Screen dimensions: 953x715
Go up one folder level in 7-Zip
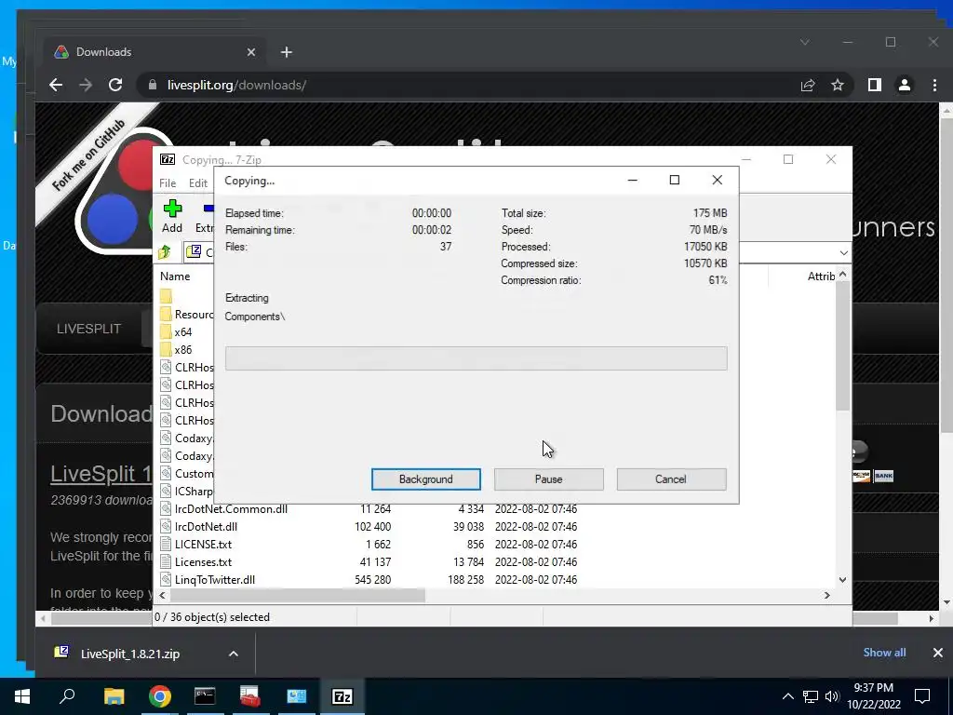pyautogui.click(x=165, y=251)
